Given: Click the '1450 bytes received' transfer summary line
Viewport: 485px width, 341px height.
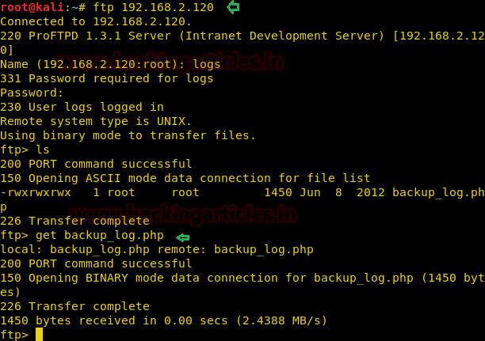Looking at the screenshot, I should coord(163,320).
